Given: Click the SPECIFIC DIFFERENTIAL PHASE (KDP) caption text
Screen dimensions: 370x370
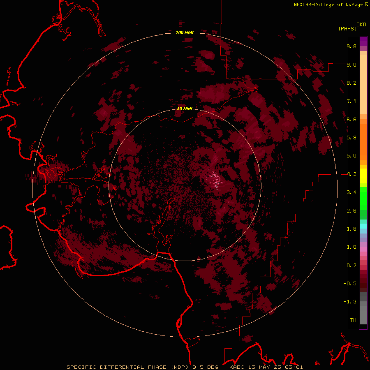Looking at the screenshot, I should (128, 367).
